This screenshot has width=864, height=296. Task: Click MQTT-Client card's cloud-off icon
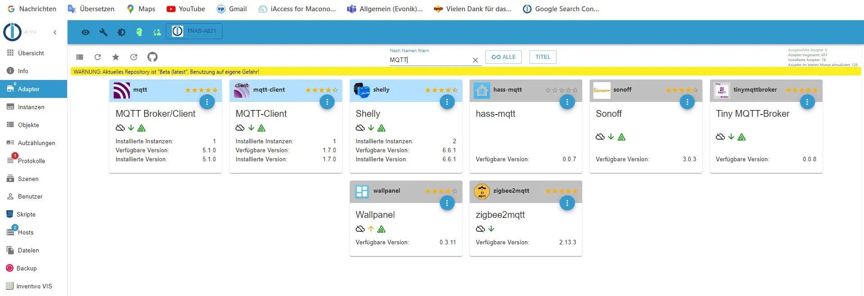click(240, 128)
